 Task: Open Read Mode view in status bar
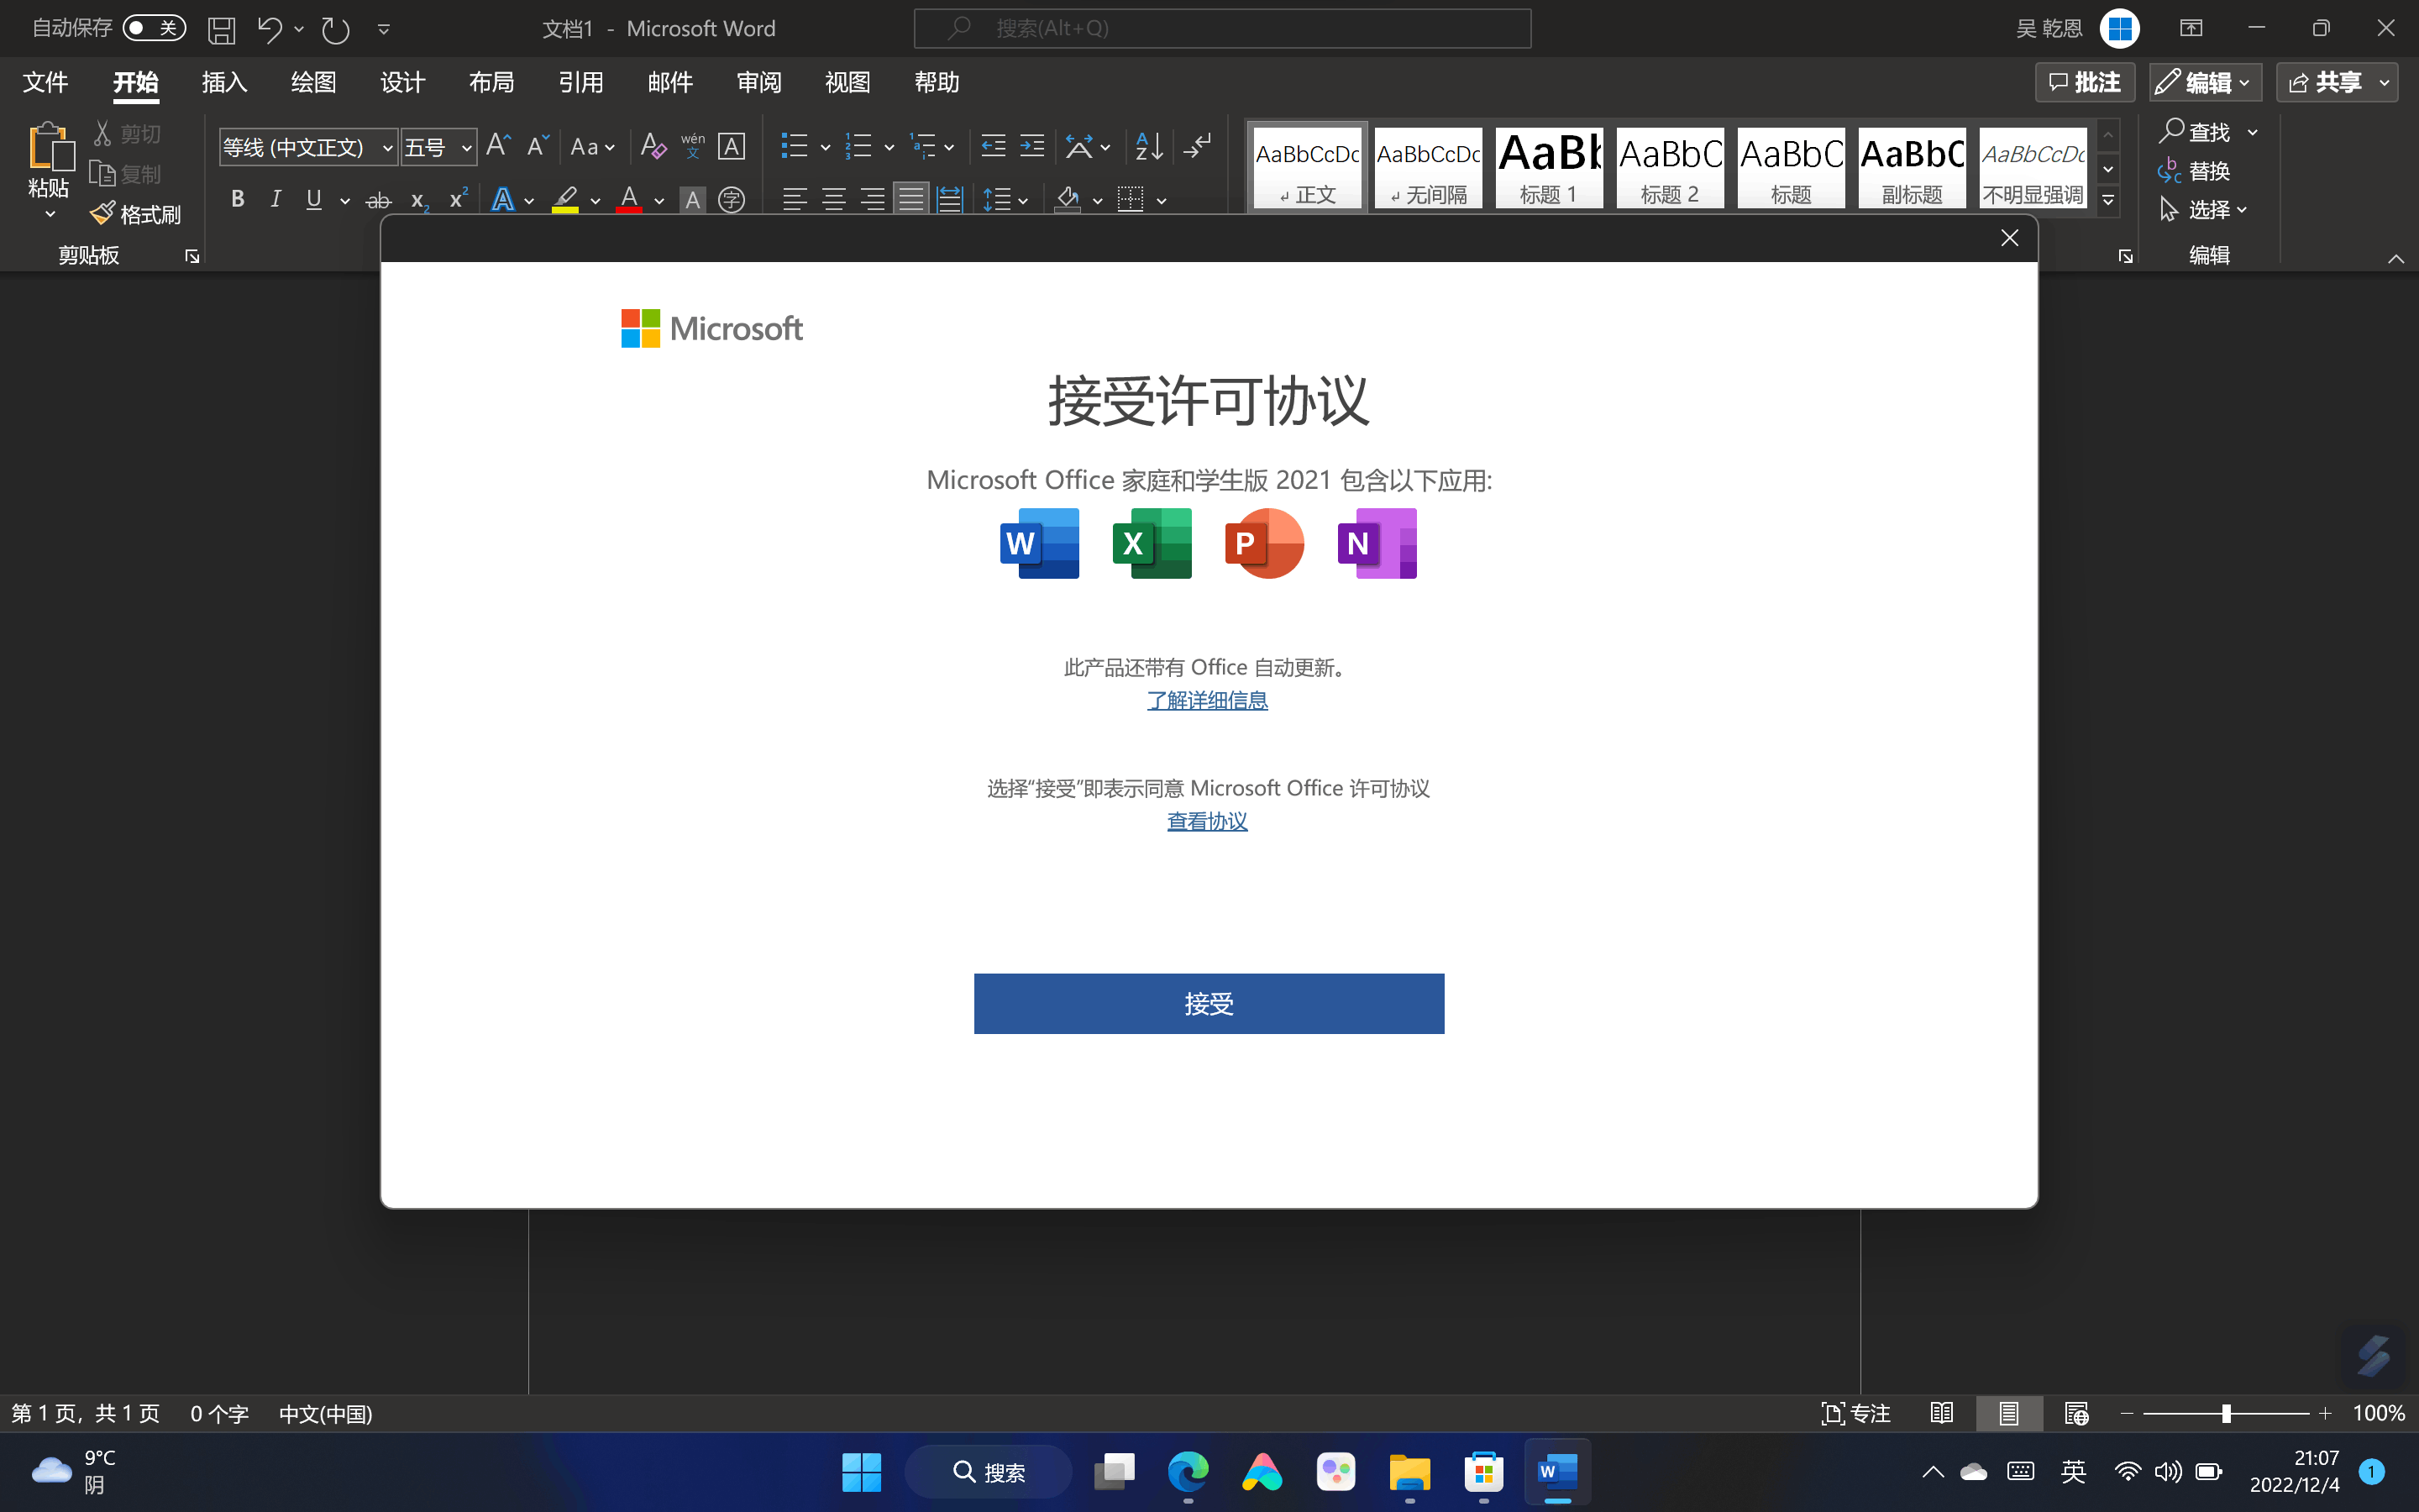1942,1413
